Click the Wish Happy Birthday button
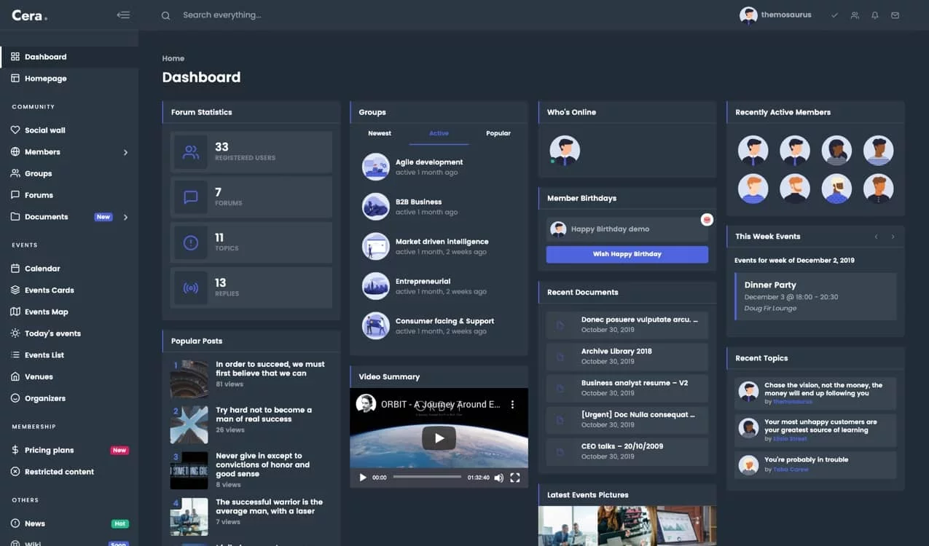The height and width of the screenshot is (546, 929). (627, 254)
